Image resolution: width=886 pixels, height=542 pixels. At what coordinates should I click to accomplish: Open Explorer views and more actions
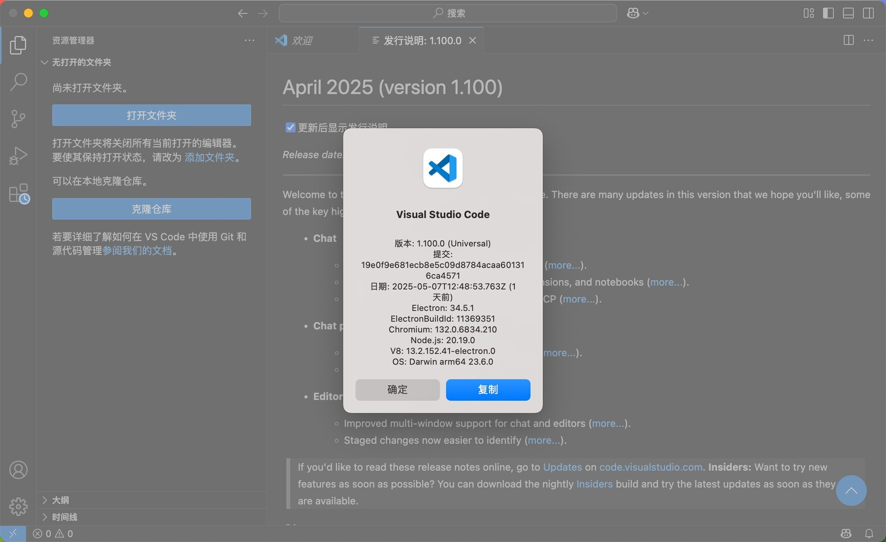[249, 40]
